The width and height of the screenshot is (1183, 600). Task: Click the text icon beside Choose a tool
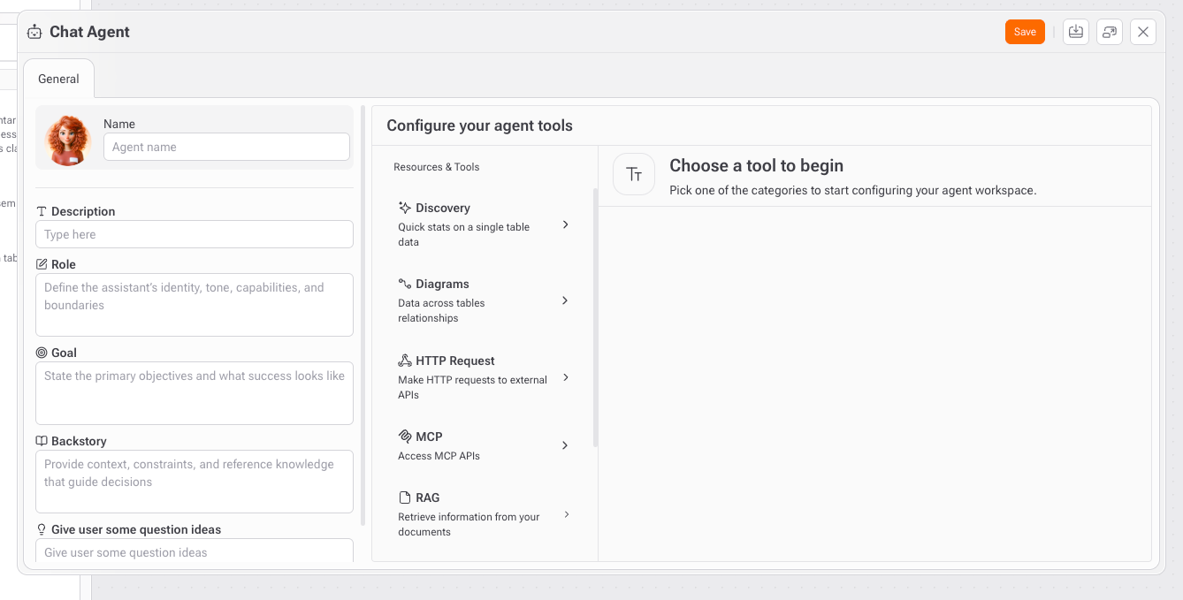[634, 174]
